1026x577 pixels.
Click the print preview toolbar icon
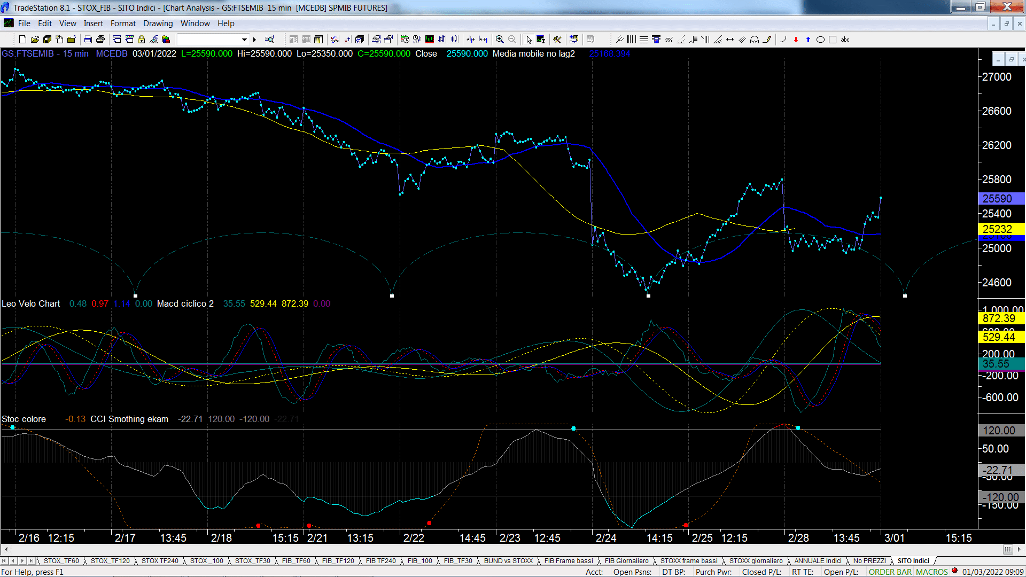(88, 40)
